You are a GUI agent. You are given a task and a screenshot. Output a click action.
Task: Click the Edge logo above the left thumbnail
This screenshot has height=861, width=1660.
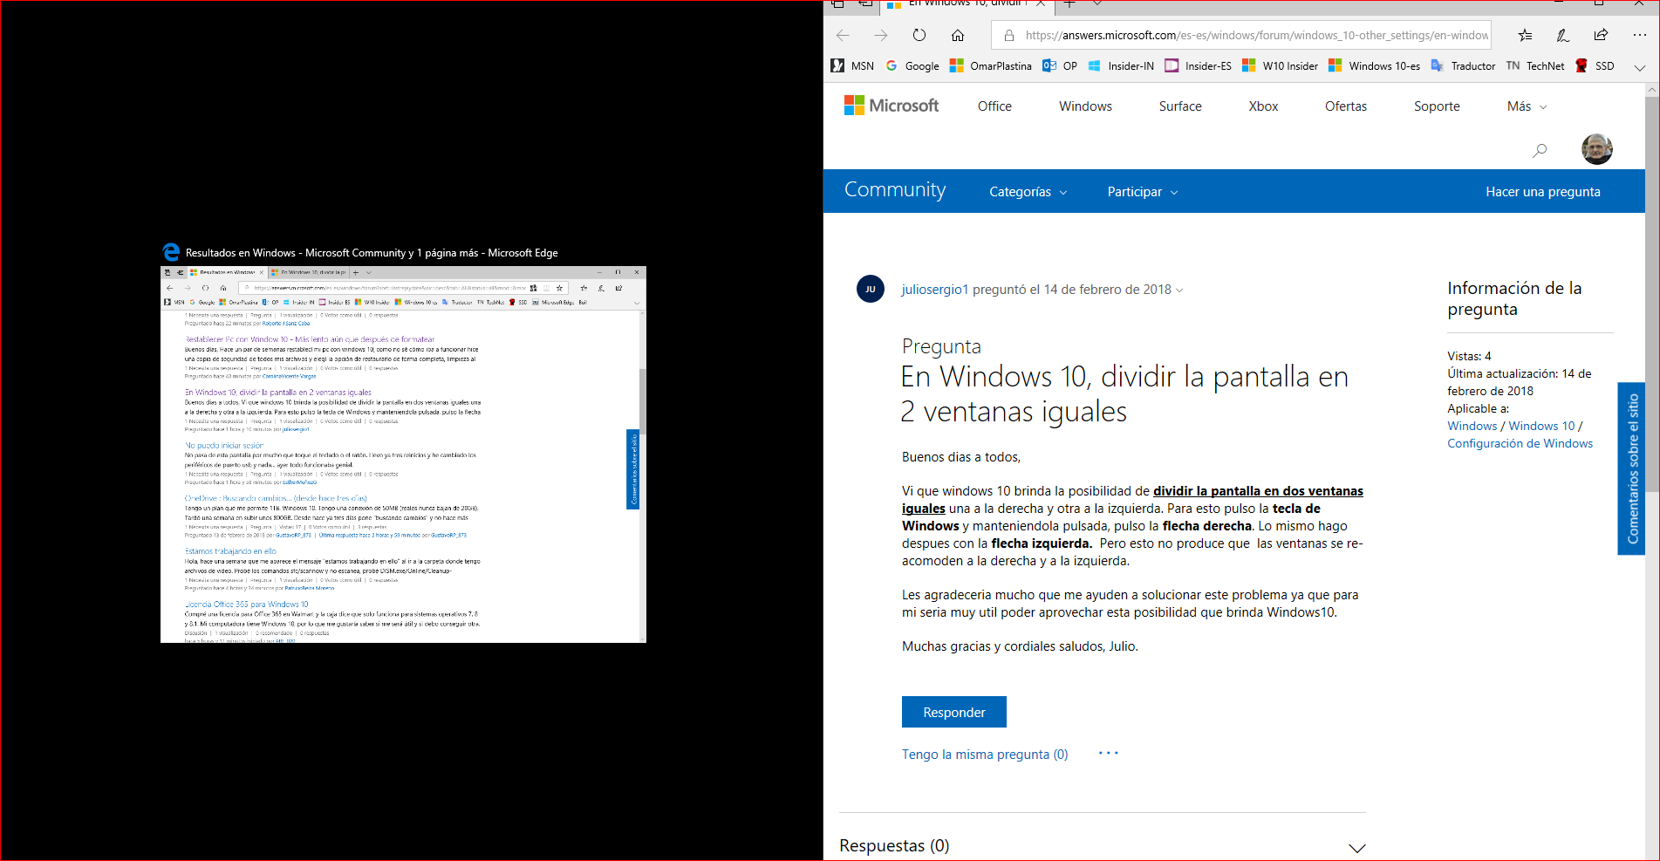click(x=171, y=252)
